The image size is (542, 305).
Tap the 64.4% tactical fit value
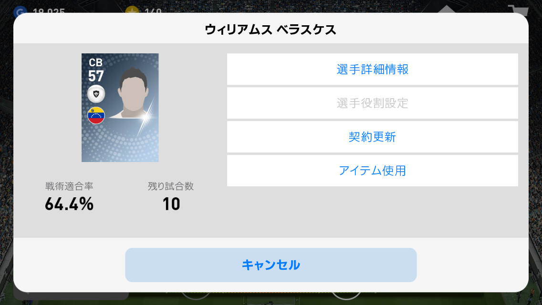(x=69, y=204)
